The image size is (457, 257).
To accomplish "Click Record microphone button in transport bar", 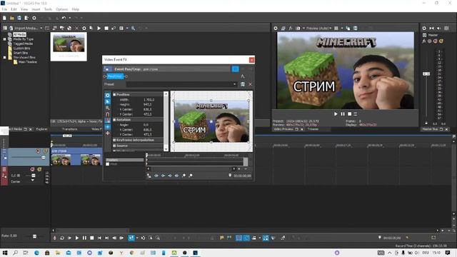I will pos(54,238).
